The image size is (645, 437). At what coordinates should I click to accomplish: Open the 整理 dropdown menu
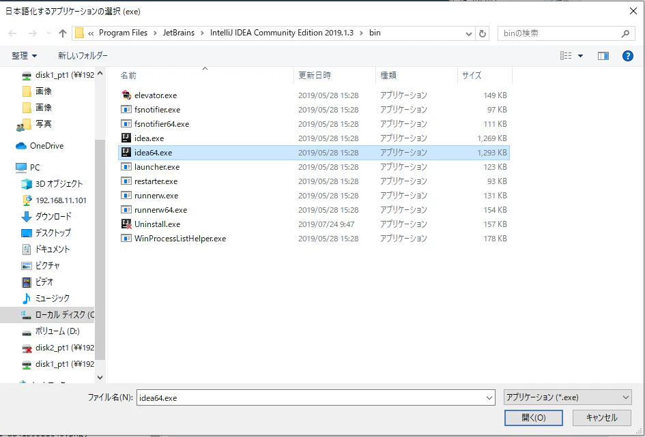25,56
